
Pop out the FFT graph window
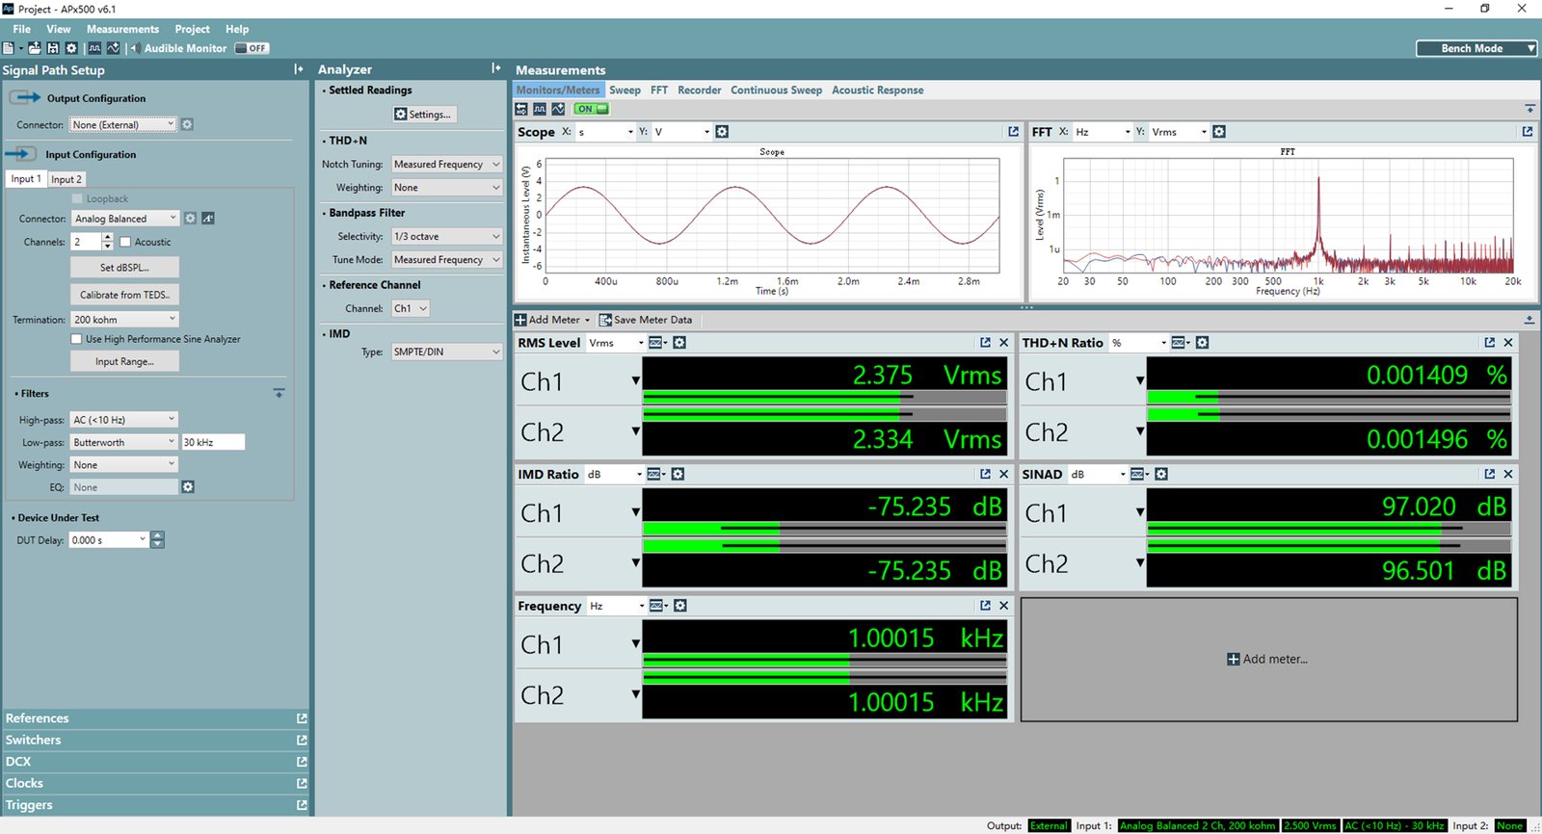1528,132
